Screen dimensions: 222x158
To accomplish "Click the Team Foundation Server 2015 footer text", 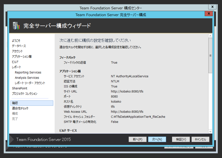I will coord(44,139).
